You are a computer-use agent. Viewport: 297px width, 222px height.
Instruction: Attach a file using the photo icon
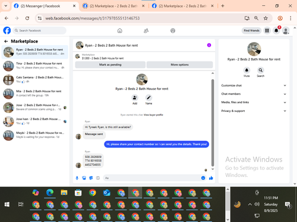tap(84, 178)
